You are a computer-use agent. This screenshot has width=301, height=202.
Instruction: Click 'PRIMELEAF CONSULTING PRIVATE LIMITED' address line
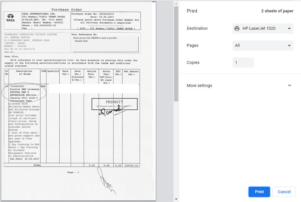(31, 34)
